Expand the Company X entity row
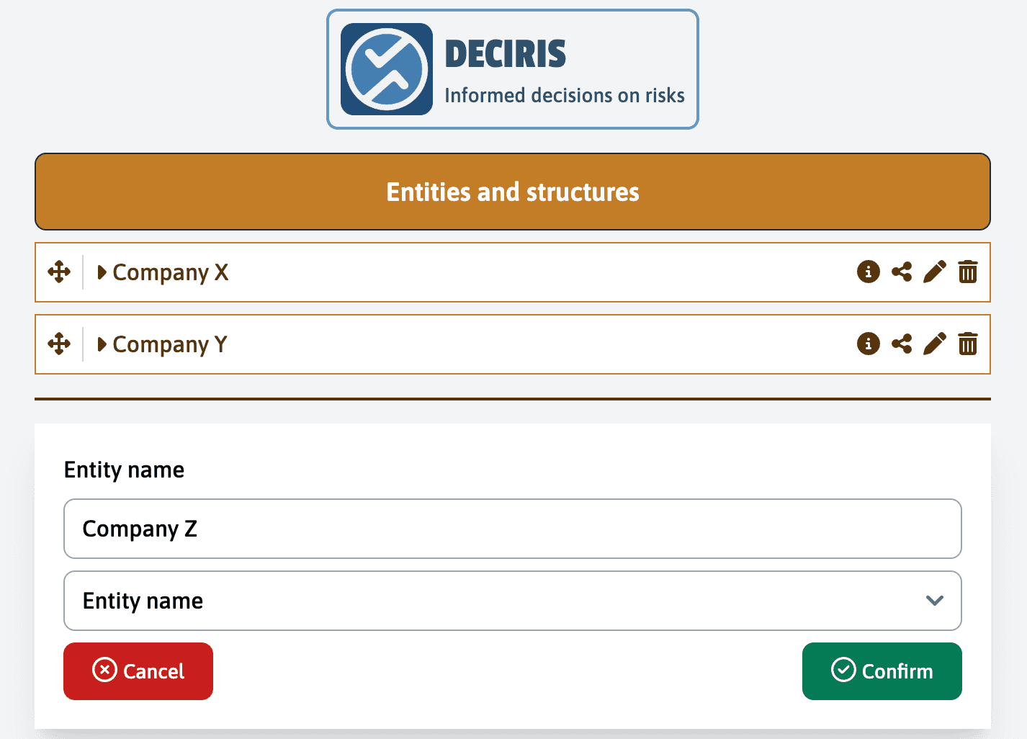Image resolution: width=1027 pixels, height=739 pixels. coord(102,272)
